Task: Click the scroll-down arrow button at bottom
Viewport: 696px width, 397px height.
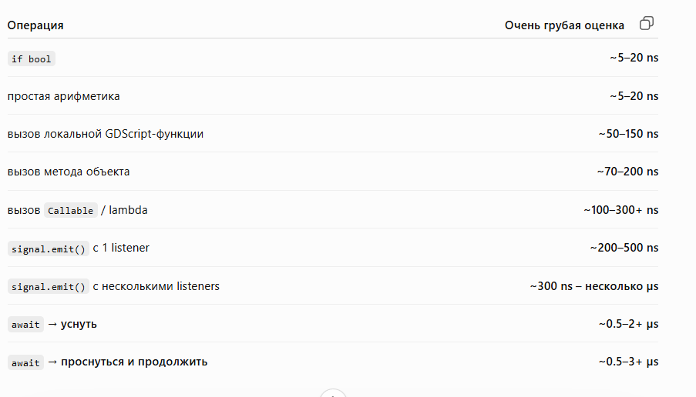Action: pos(333,393)
